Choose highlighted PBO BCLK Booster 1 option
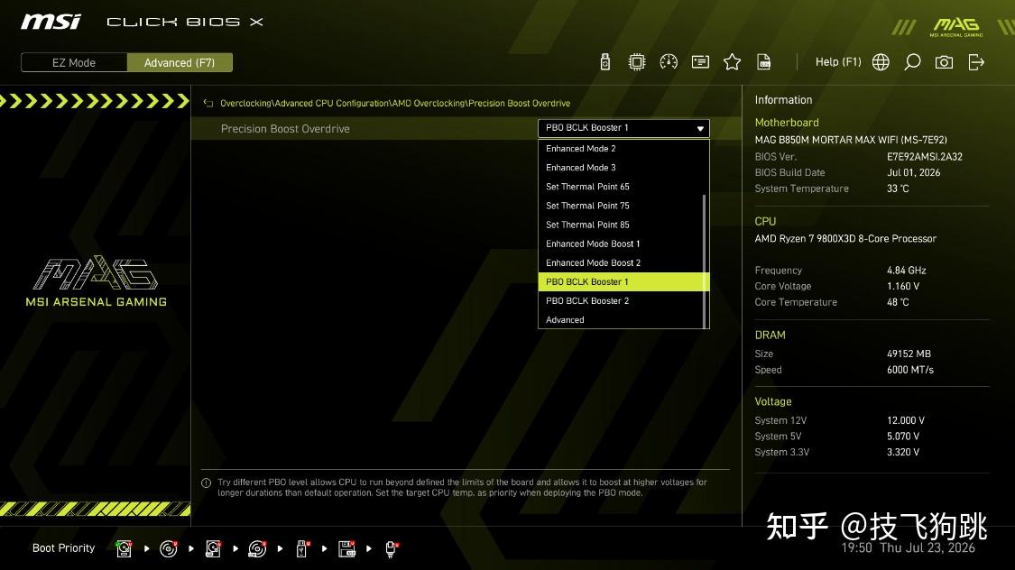Image resolution: width=1015 pixels, height=570 pixels. coord(623,281)
